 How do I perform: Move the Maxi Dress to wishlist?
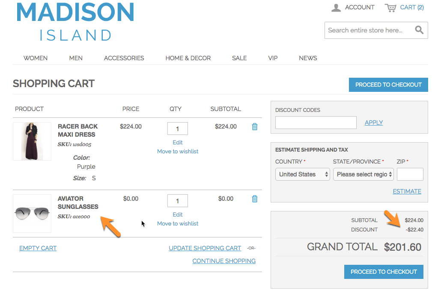click(x=178, y=152)
